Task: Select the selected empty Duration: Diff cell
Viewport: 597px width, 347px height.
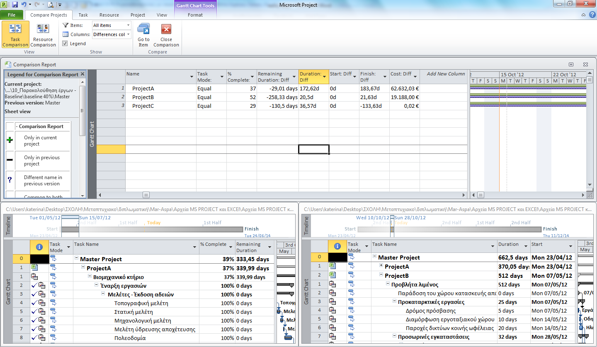Action: 314,149
